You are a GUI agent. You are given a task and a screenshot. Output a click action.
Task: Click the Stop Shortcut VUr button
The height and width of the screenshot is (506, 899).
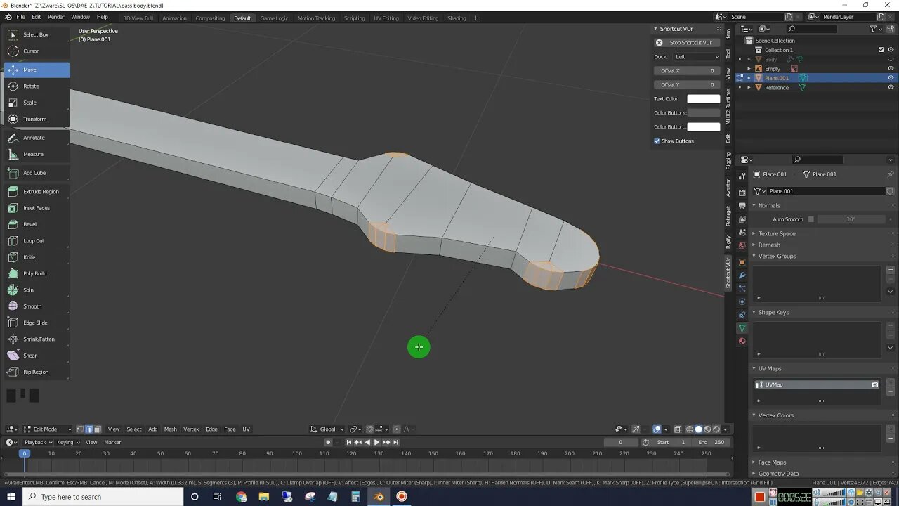coord(687,43)
